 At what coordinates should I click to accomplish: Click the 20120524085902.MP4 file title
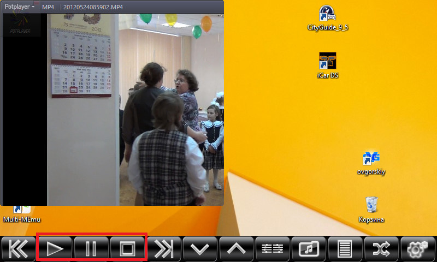click(93, 7)
